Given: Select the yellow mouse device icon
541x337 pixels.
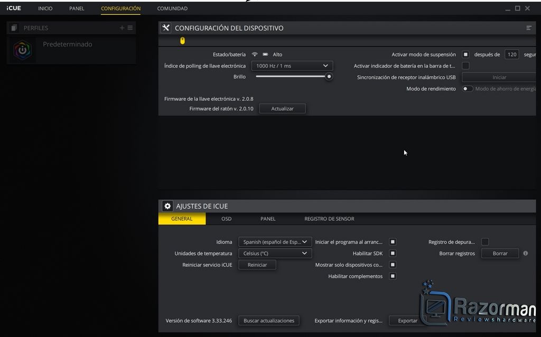Looking at the screenshot, I should (x=182, y=41).
